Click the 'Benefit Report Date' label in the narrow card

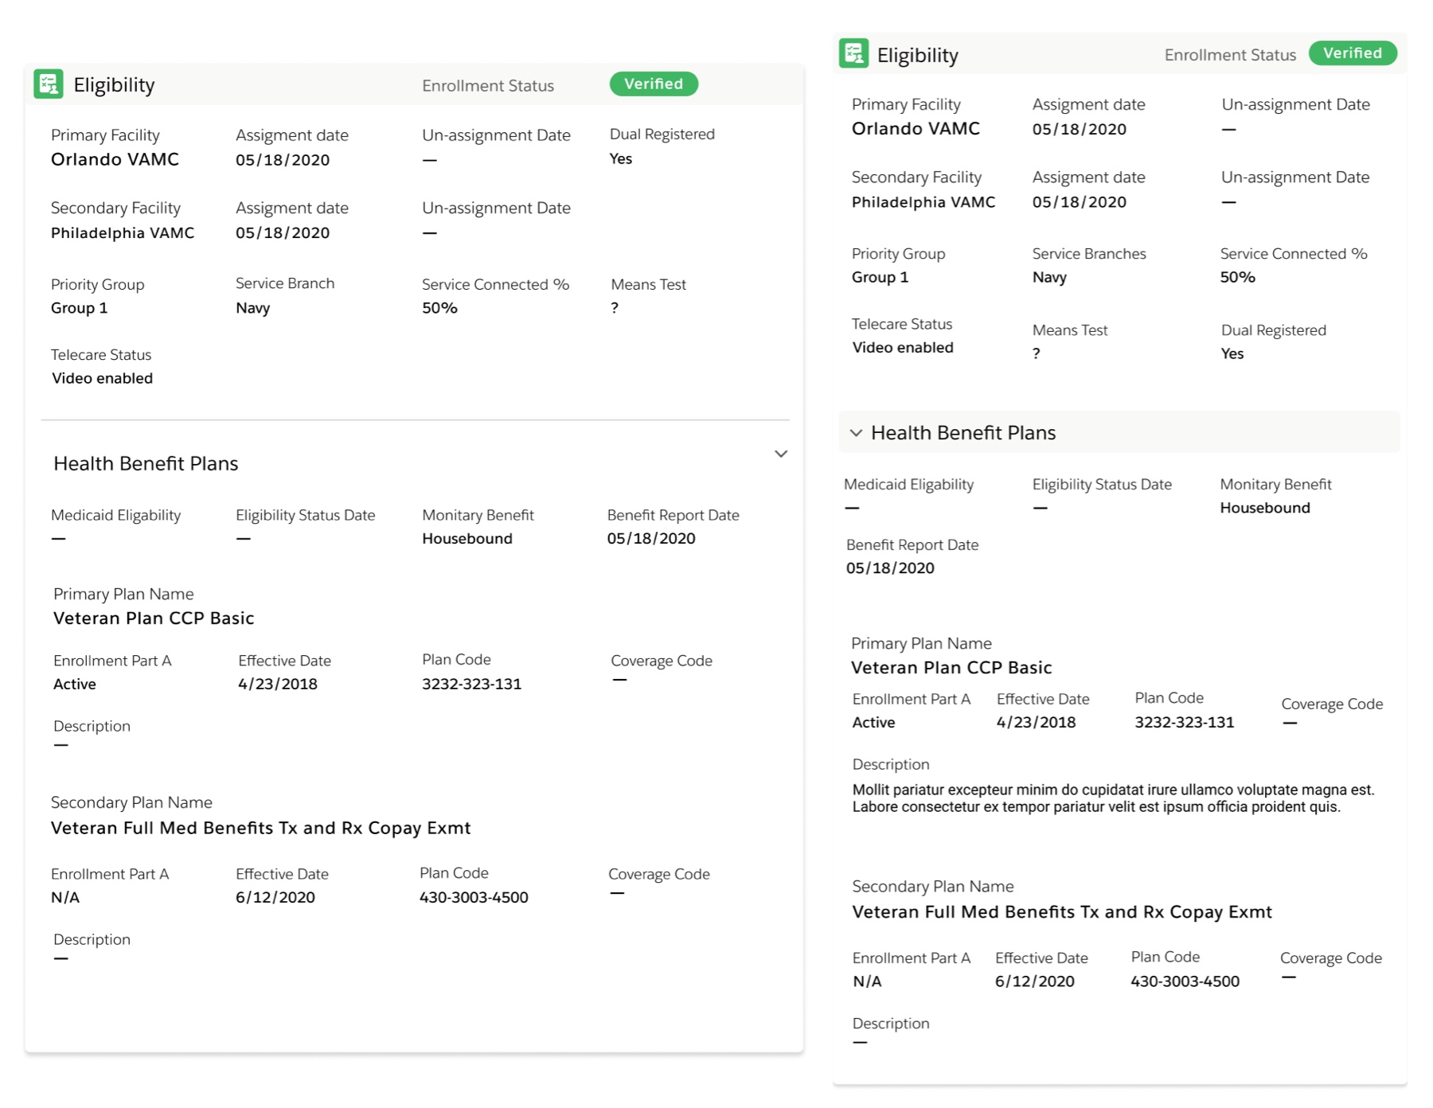[912, 544]
